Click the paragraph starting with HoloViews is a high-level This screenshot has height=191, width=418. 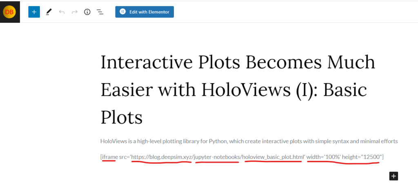click(x=249, y=141)
